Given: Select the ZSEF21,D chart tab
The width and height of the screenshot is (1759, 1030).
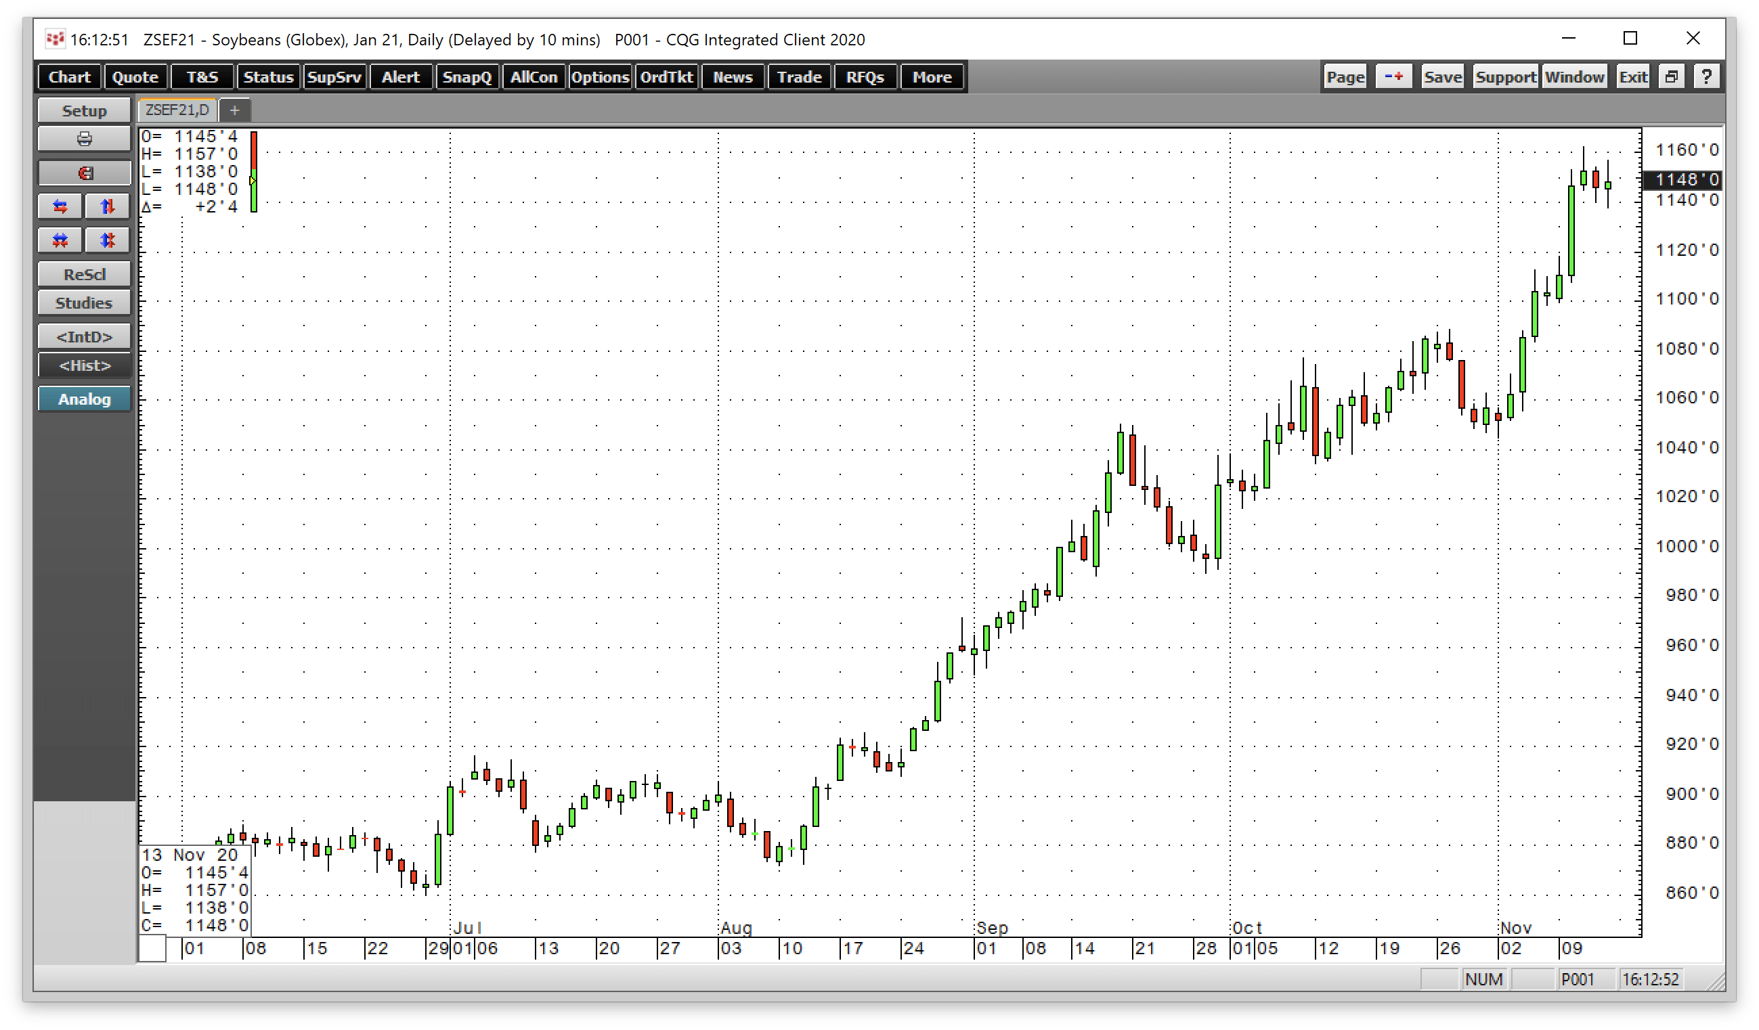Looking at the screenshot, I should point(177,110).
